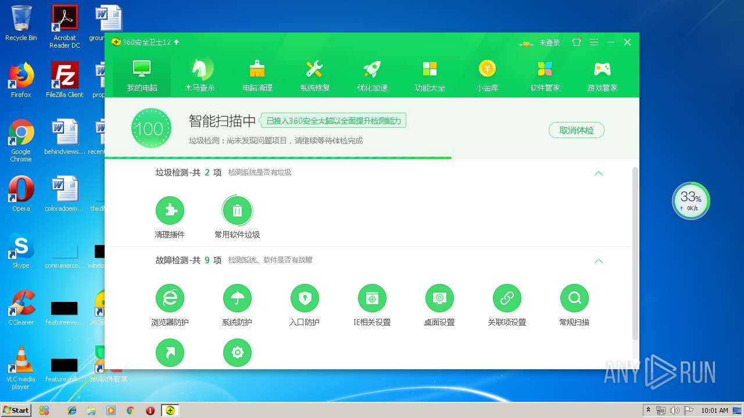Click the shortcut arrow scan item icon
Viewport: 744px width, 418px height.
[170, 352]
